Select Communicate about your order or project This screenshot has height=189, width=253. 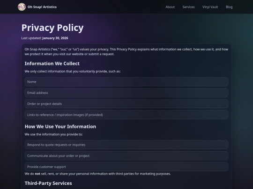[126, 156]
